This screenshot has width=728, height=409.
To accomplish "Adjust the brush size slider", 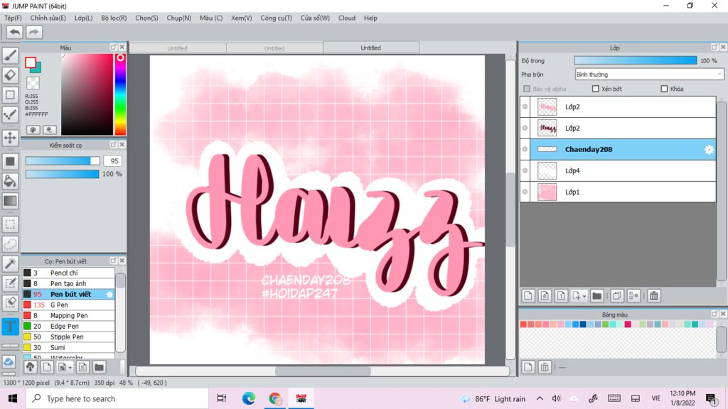I will pos(63,161).
